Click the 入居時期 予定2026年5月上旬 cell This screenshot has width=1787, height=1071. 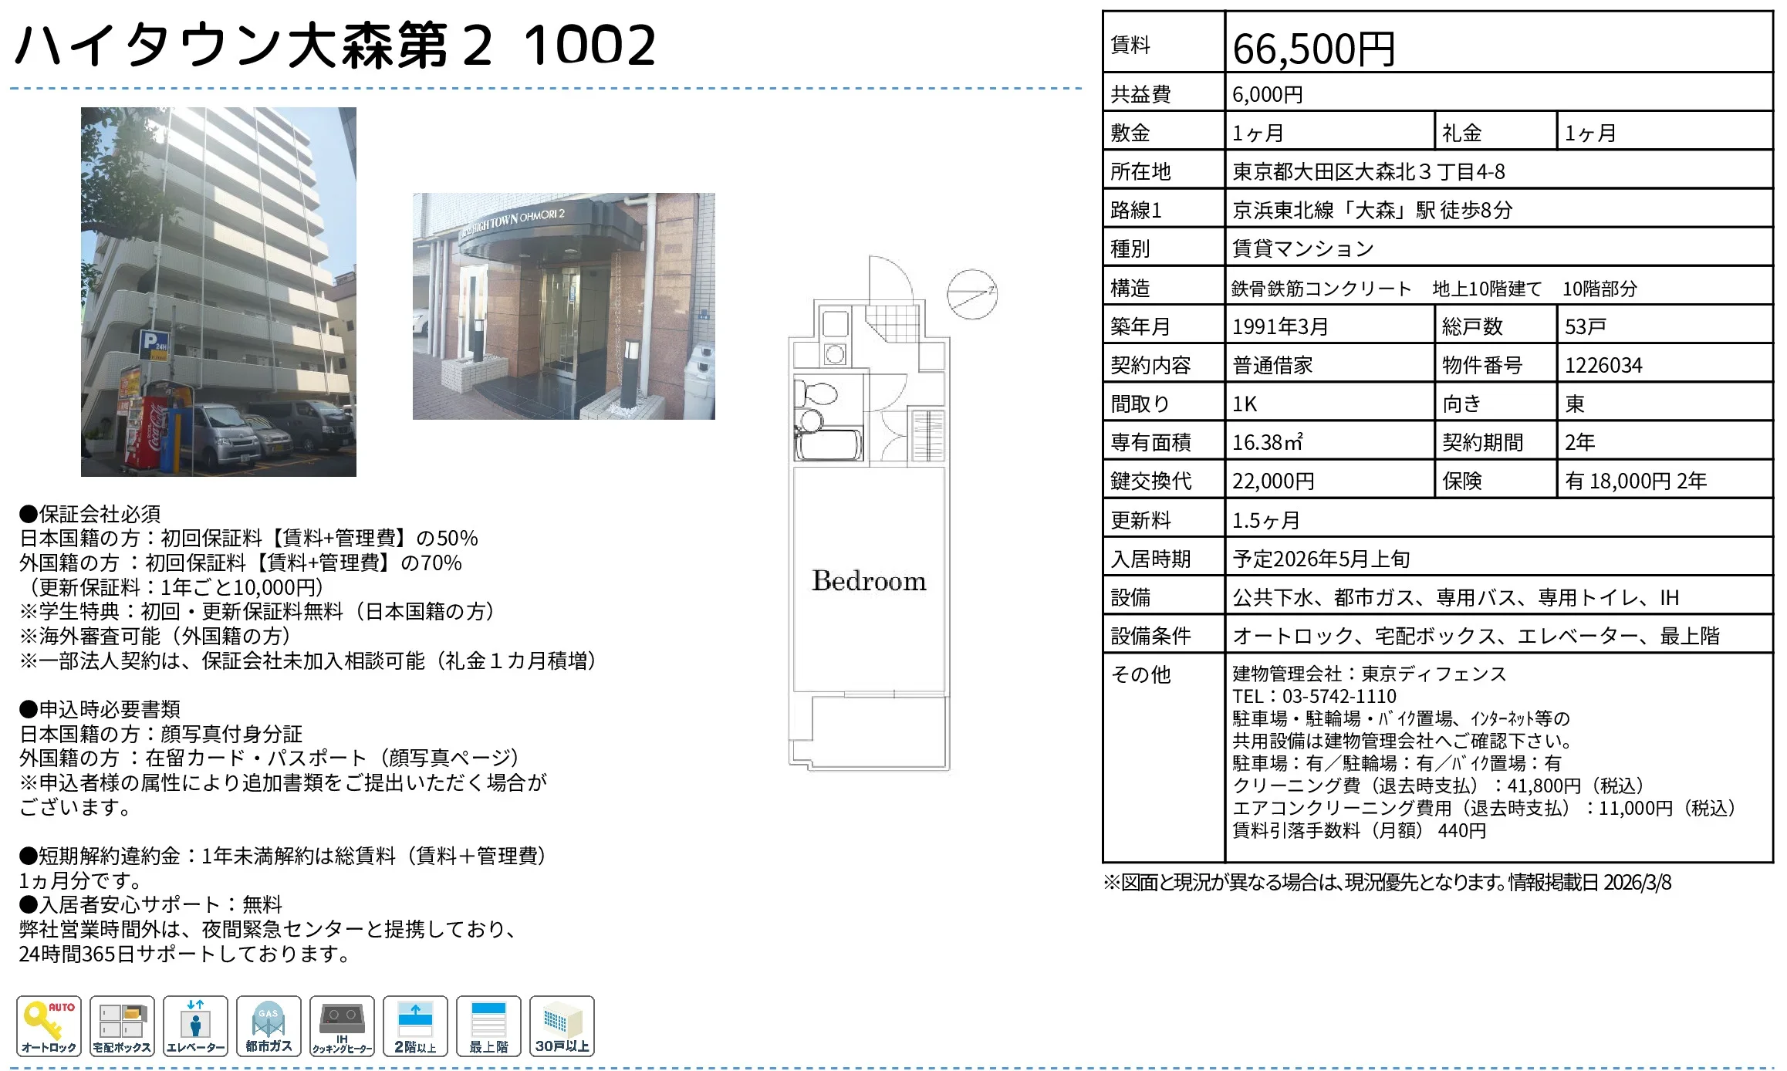pos(1321,559)
